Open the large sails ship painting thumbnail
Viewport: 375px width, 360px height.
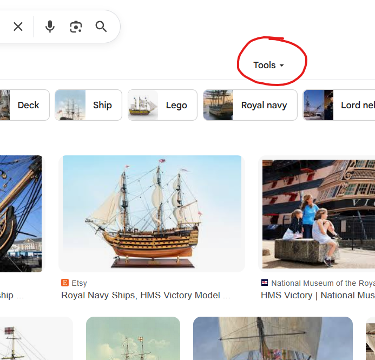tap(273, 338)
